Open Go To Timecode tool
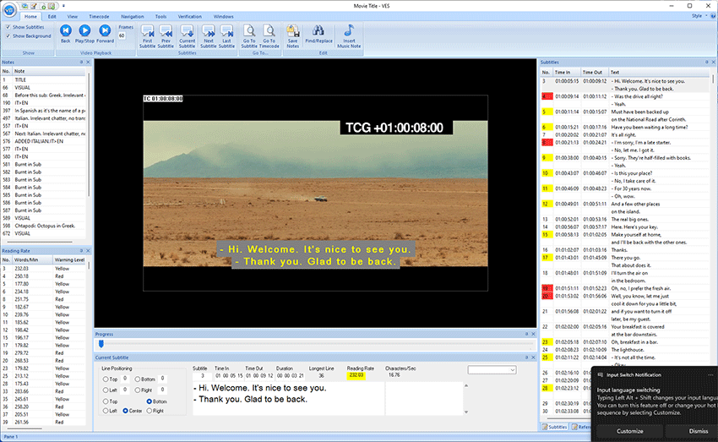 point(269,30)
